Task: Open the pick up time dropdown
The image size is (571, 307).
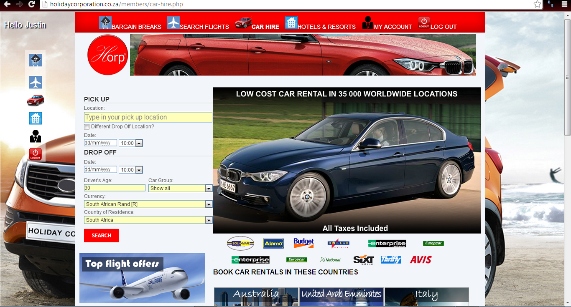Action: pyautogui.click(x=131, y=143)
